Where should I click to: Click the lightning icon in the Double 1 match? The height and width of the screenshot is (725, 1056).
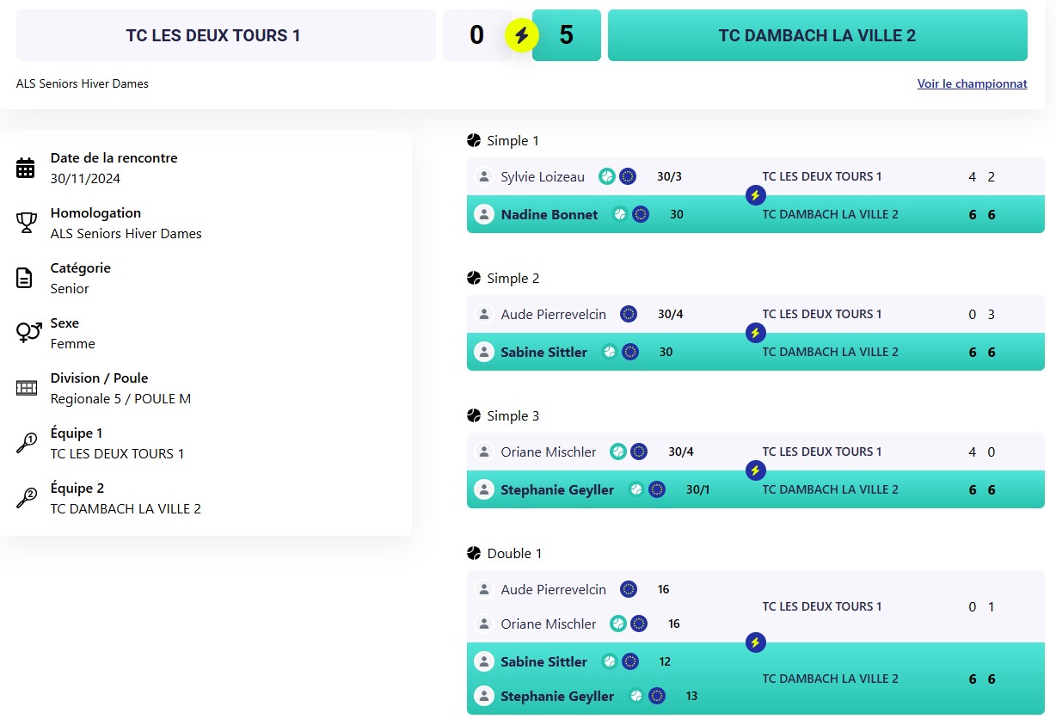click(x=755, y=642)
